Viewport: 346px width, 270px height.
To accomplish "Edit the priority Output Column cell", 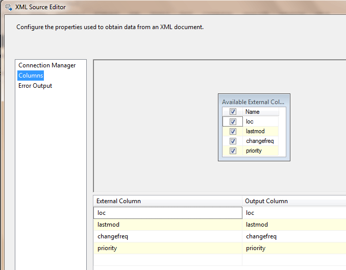I will (x=293, y=248).
